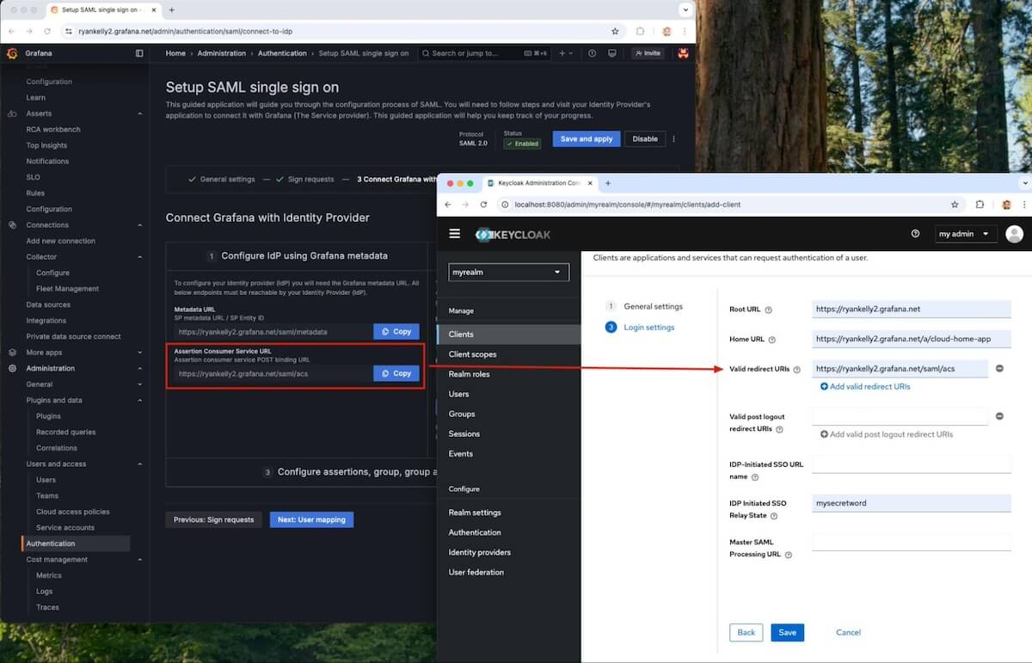The width and height of the screenshot is (1032, 663).
Task: Open the Grafana news feed icon
Action: coord(611,53)
